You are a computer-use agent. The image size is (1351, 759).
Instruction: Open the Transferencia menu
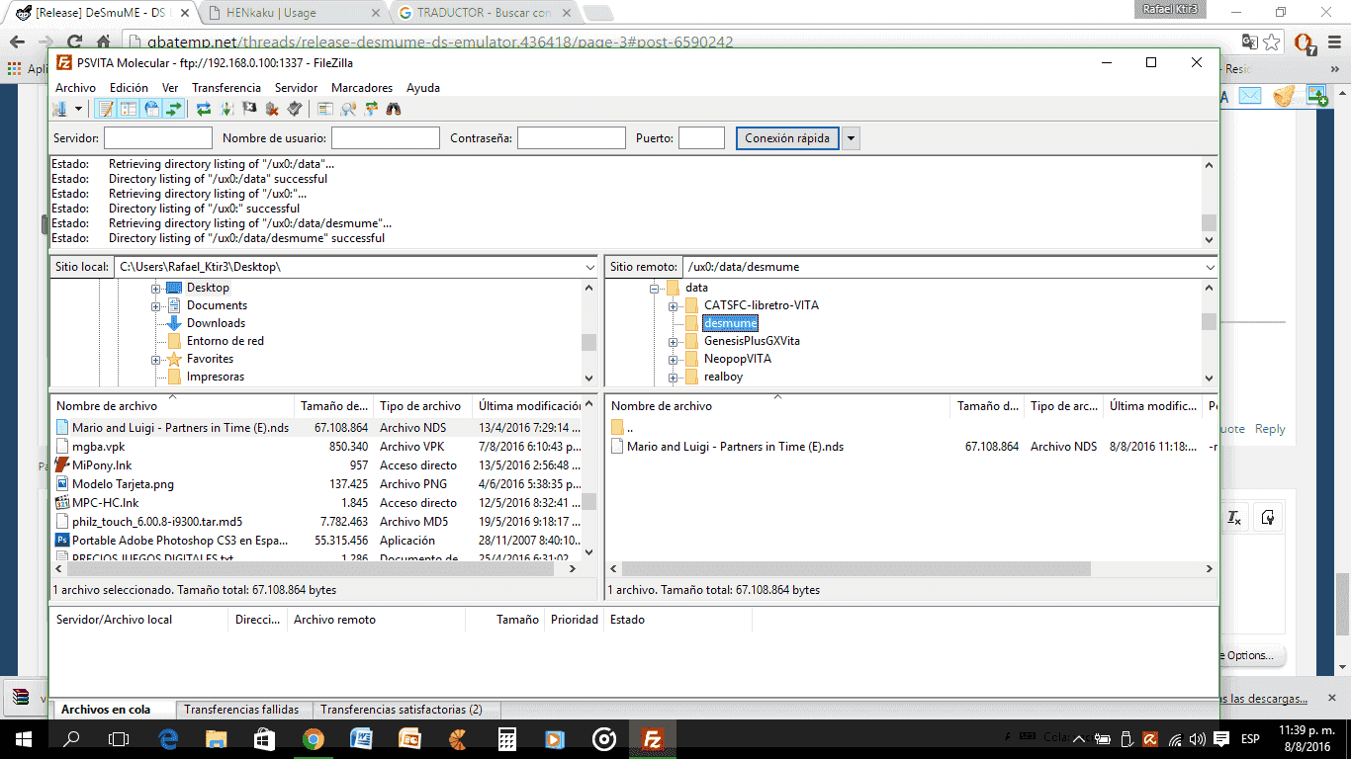[x=226, y=88]
